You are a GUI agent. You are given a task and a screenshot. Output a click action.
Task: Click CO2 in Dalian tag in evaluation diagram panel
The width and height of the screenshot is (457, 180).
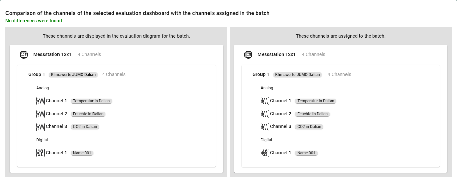coord(85,127)
